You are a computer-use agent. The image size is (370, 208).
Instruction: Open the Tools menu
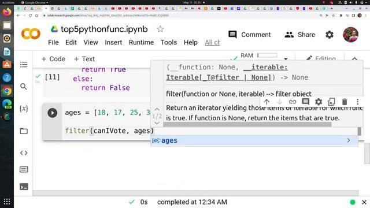(169, 42)
